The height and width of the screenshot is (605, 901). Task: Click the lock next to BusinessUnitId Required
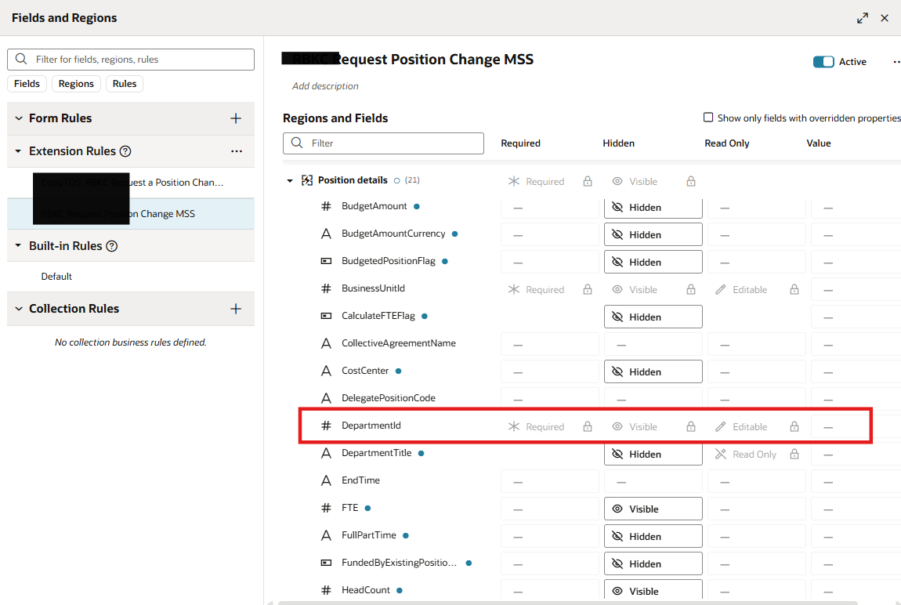pos(588,290)
